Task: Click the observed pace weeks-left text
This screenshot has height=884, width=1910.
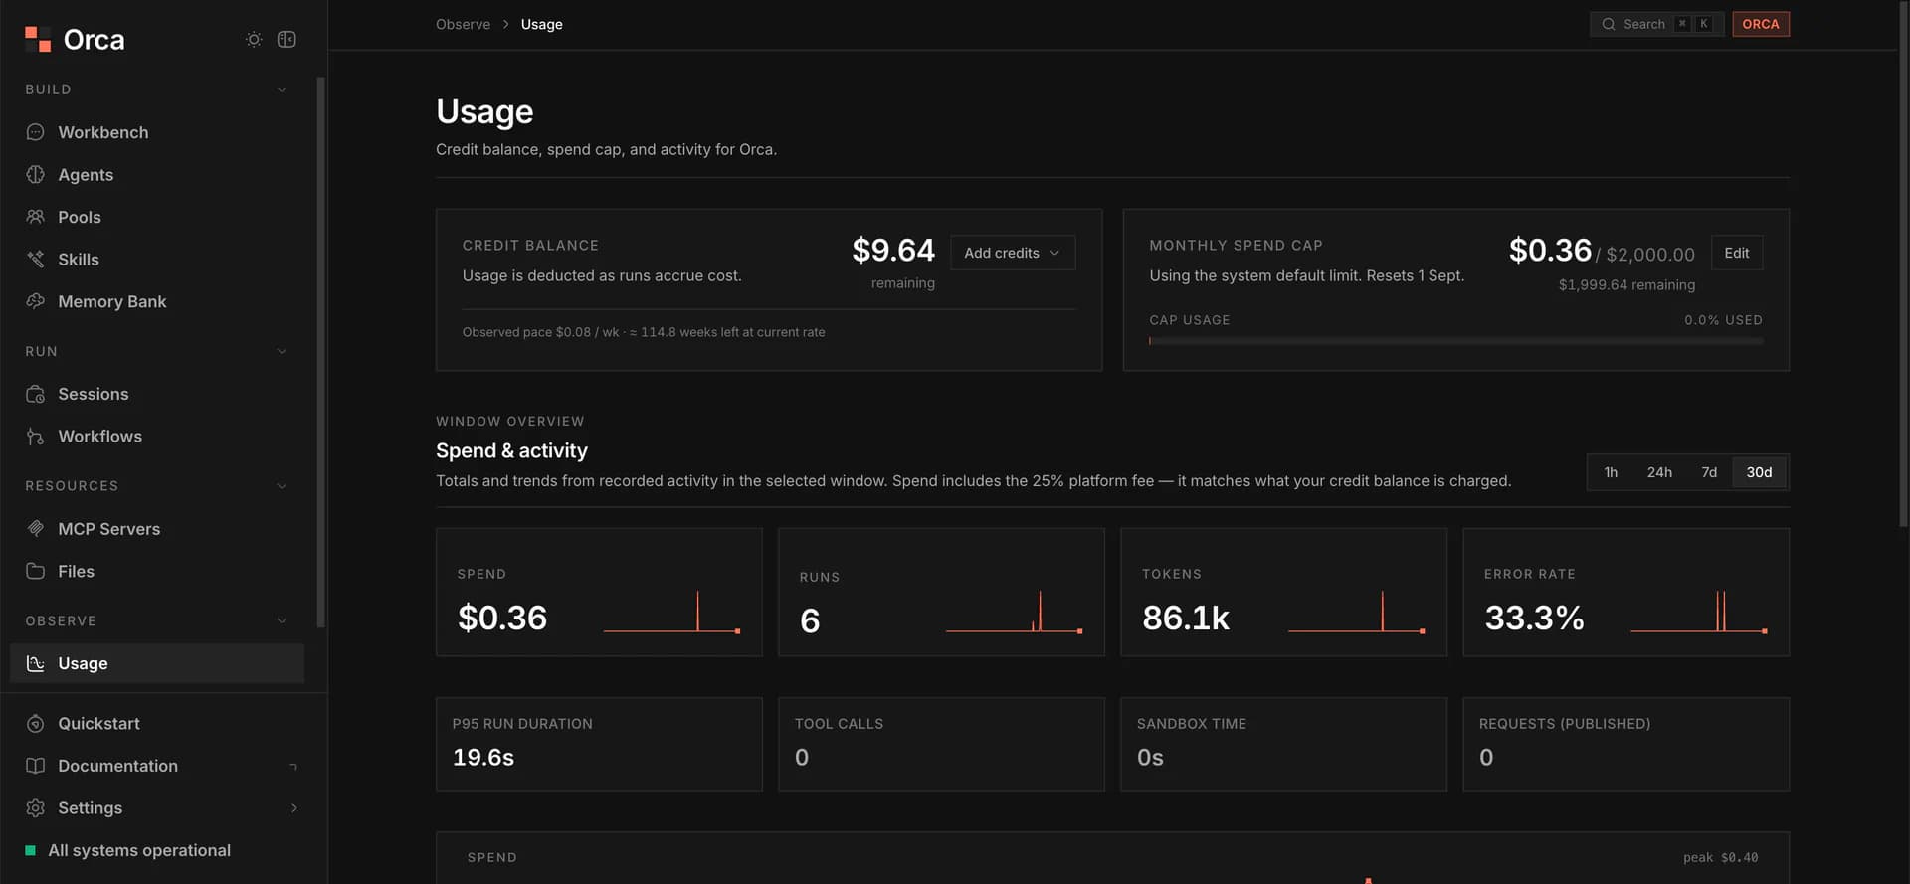Action: pos(644,332)
